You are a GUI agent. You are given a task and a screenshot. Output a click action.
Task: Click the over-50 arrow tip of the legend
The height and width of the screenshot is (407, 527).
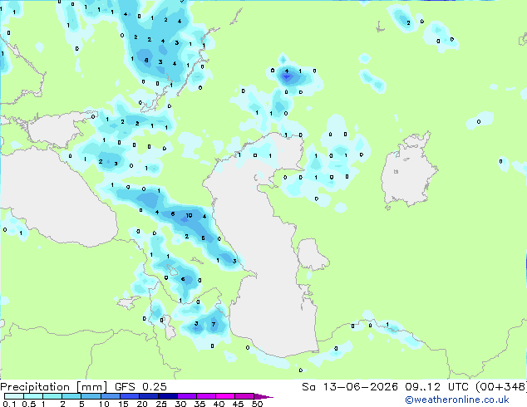tap(263, 396)
